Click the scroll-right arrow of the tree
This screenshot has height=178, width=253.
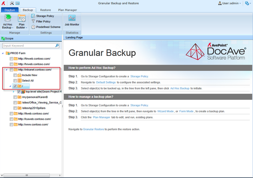pyautogui.click(x=60, y=175)
